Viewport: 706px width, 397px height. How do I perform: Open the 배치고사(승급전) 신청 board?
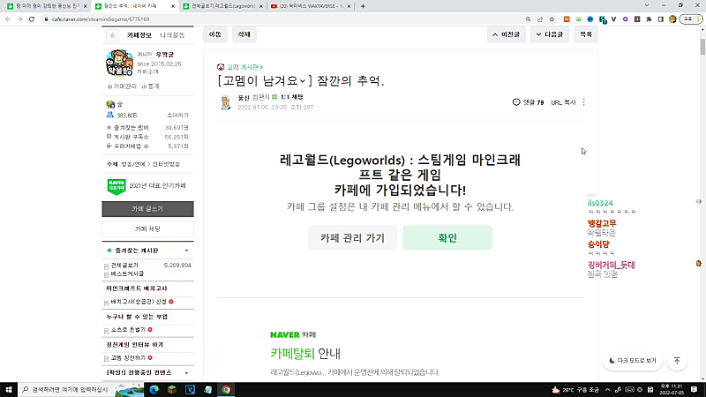(x=139, y=302)
